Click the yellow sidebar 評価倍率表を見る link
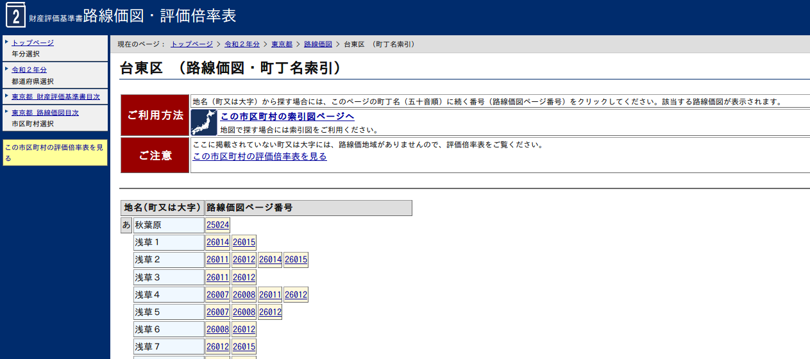This screenshot has width=810, height=359. coord(54,152)
